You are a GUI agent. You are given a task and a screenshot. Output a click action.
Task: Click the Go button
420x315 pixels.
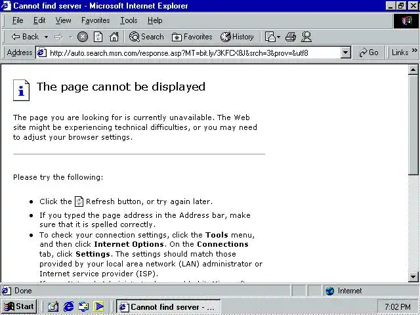(x=369, y=52)
